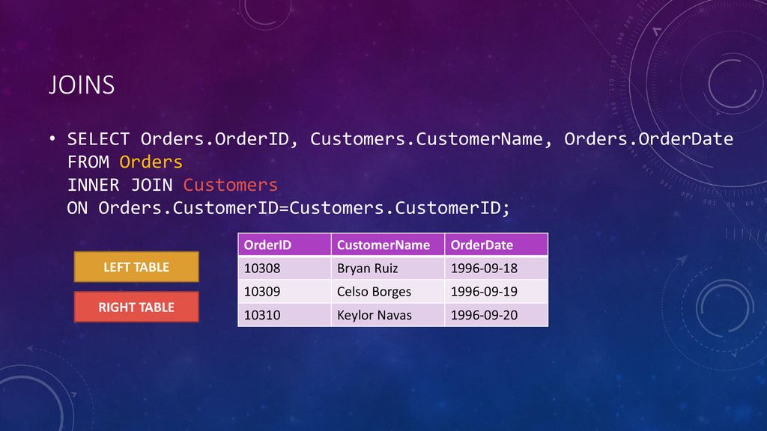Click Orders.OrderID in the SELECT line
The image size is (767, 431).
215,138
